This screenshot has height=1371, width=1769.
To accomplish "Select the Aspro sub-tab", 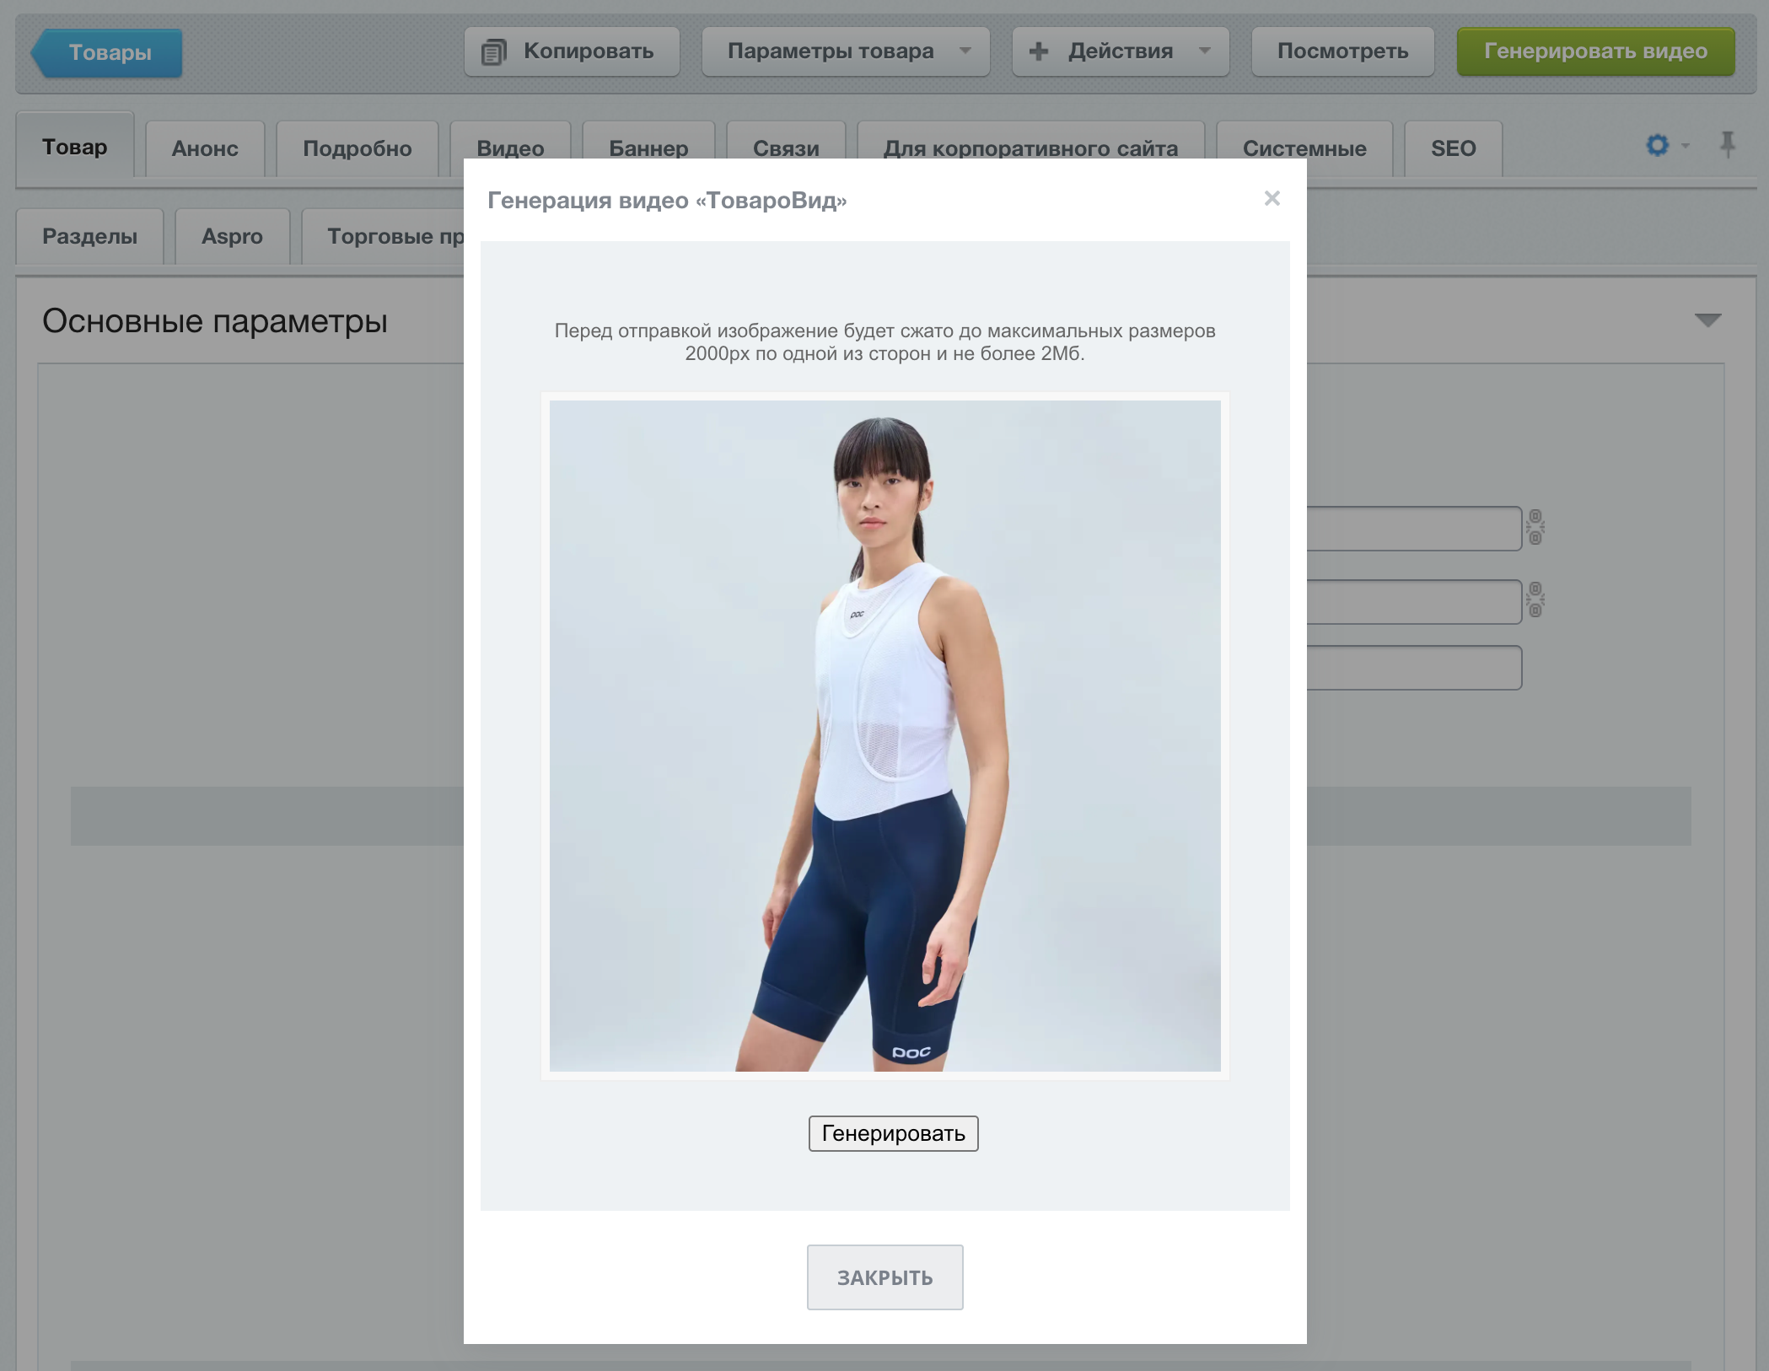I will (232, 236).
